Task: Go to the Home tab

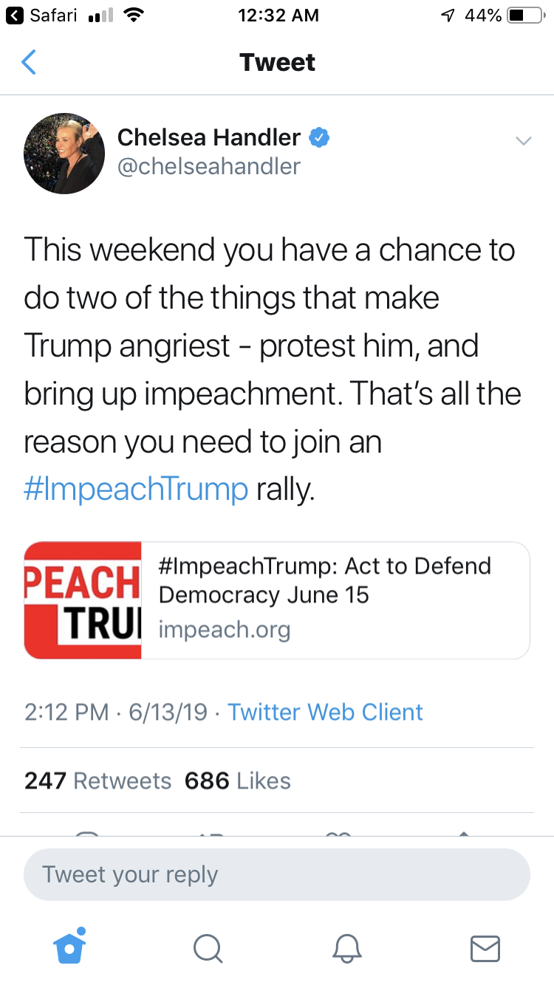Action: pos(70,947)
